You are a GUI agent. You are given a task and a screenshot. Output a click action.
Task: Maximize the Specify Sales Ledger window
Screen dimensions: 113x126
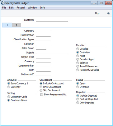[101, 3]
